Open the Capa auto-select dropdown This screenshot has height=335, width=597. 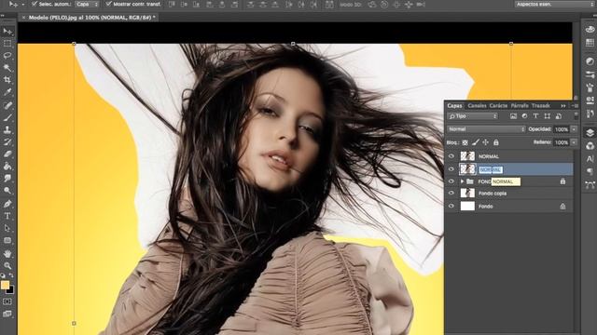pos(87,4)
